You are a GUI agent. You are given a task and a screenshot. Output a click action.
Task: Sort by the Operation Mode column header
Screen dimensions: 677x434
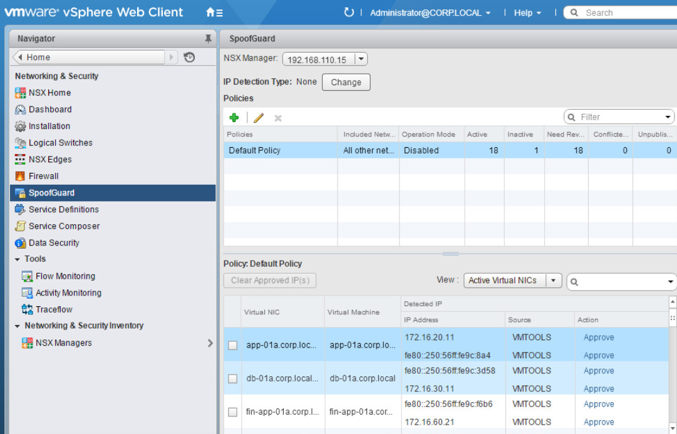(x=432, y=134)
